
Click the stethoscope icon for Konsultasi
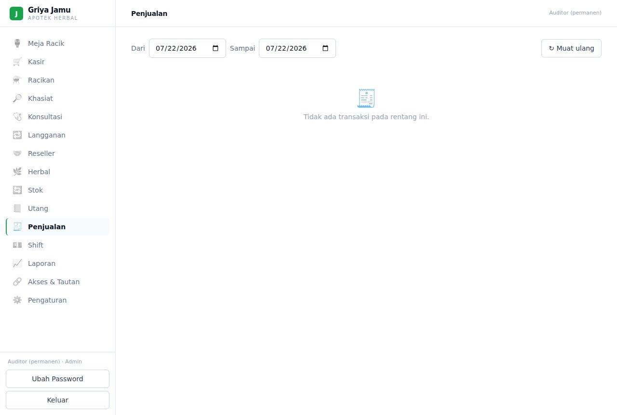click(17, 117)
